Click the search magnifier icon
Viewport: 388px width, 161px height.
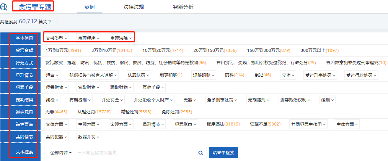pyautogui.click(x=201, y=153)
